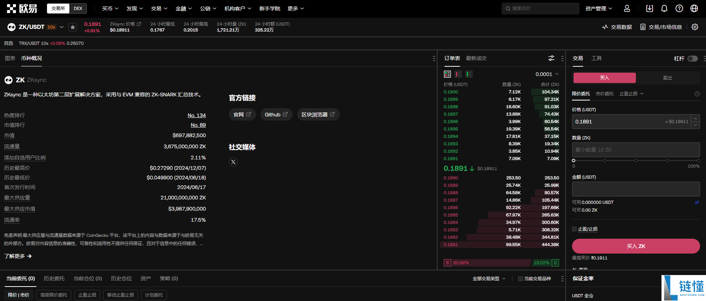Screen dimensions: 706x301
Task: Switch to the 图表 tab
Action: [10, 58]
